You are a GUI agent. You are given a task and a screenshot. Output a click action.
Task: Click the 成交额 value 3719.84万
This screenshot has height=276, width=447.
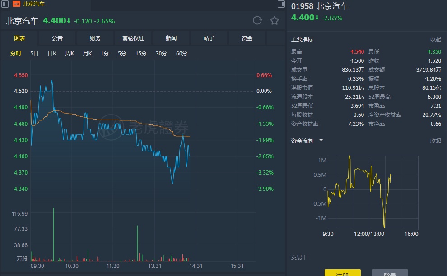[428, 70]
